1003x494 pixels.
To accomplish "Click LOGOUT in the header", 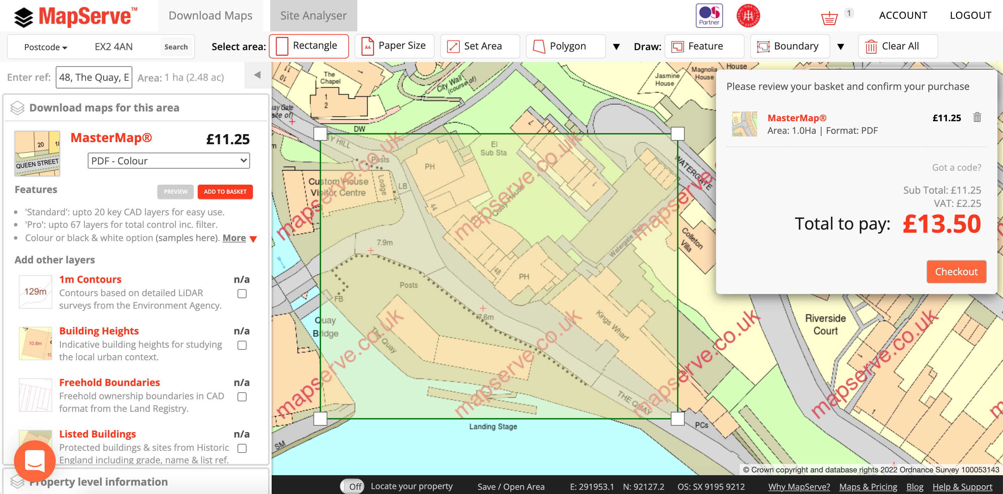I will 970,15.
